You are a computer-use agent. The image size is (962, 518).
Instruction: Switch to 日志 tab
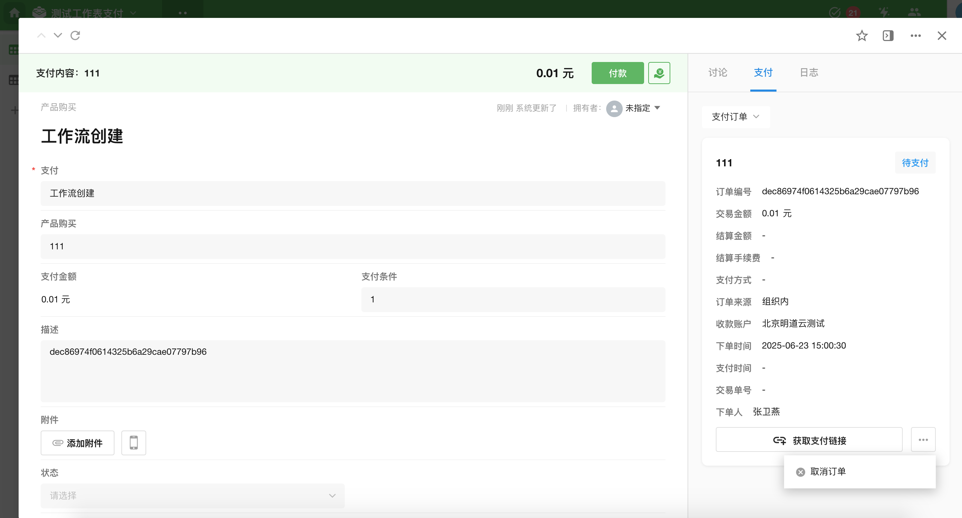coord(809,72)
